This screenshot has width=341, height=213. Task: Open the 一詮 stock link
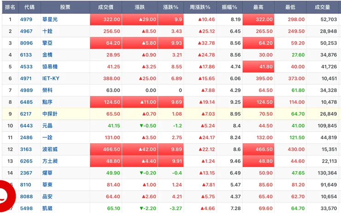[47, 138]
